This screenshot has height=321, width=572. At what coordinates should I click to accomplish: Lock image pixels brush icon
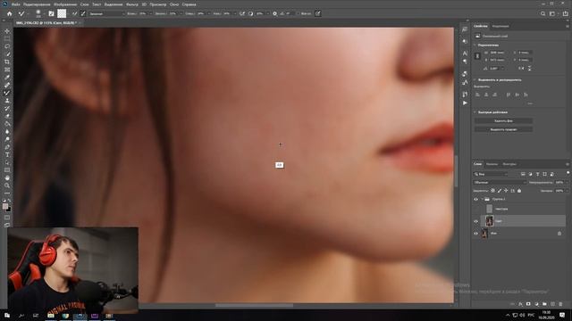[499, 190]
